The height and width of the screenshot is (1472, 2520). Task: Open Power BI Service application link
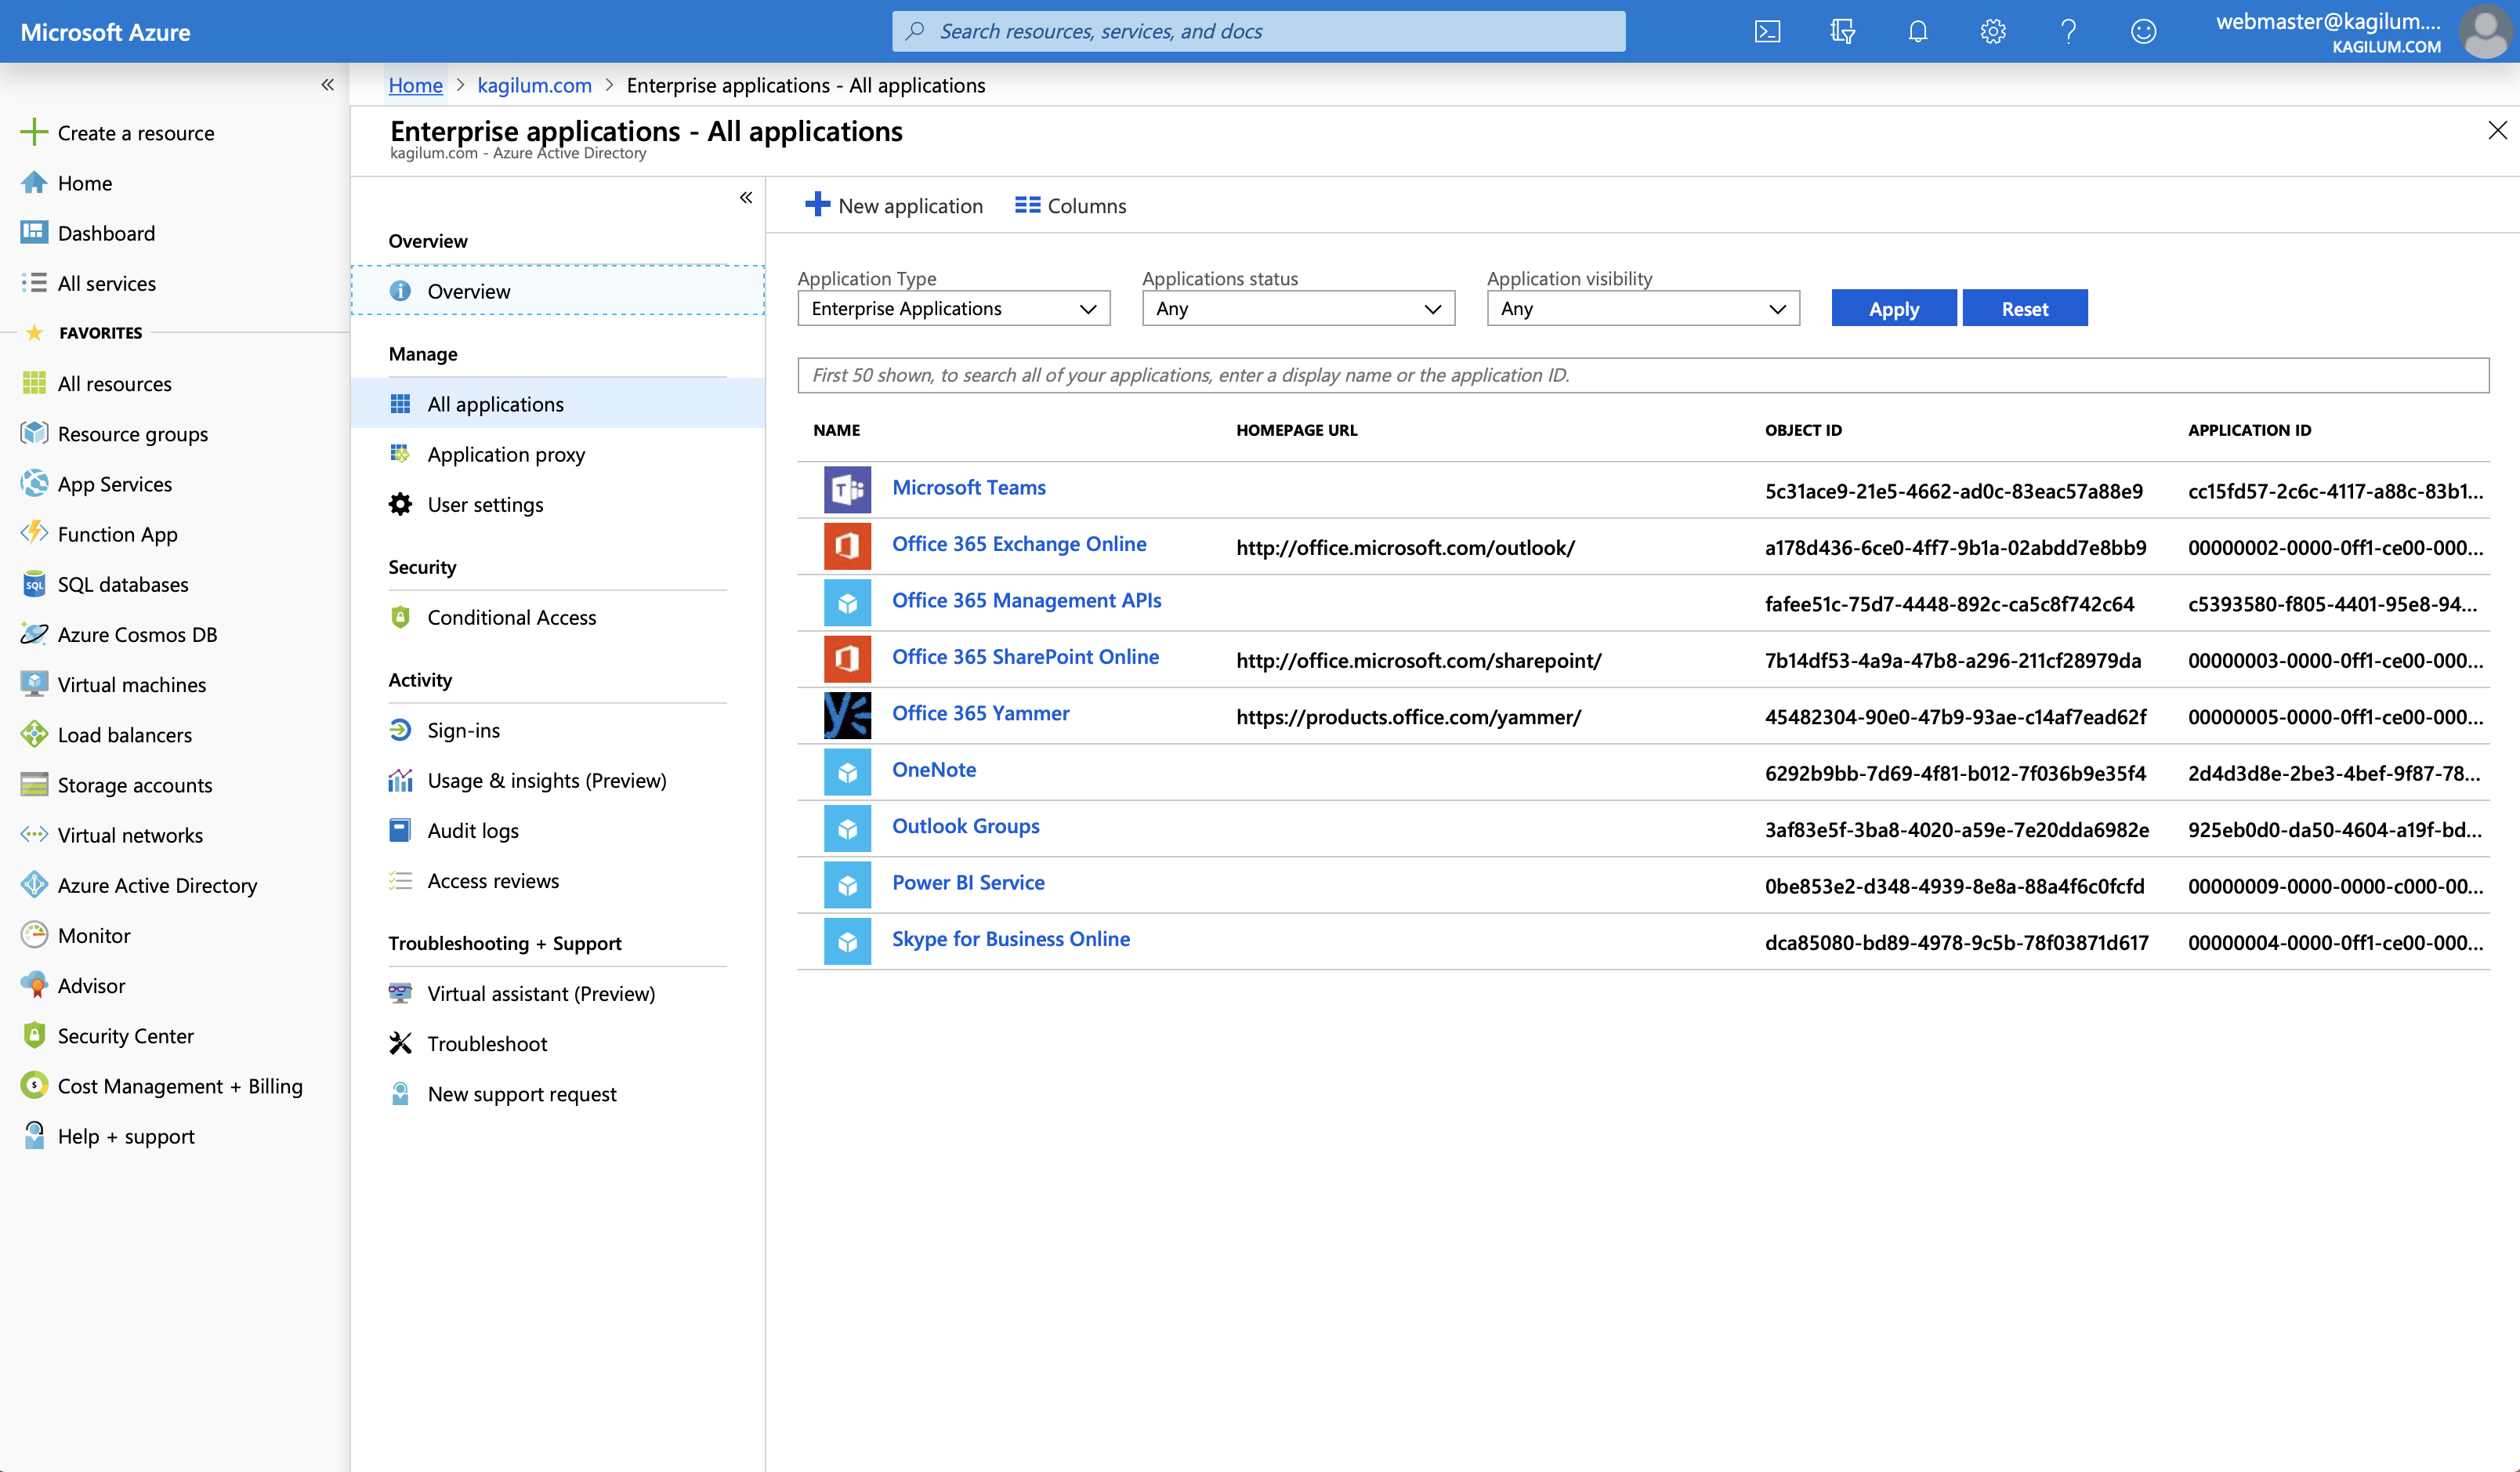968,882
